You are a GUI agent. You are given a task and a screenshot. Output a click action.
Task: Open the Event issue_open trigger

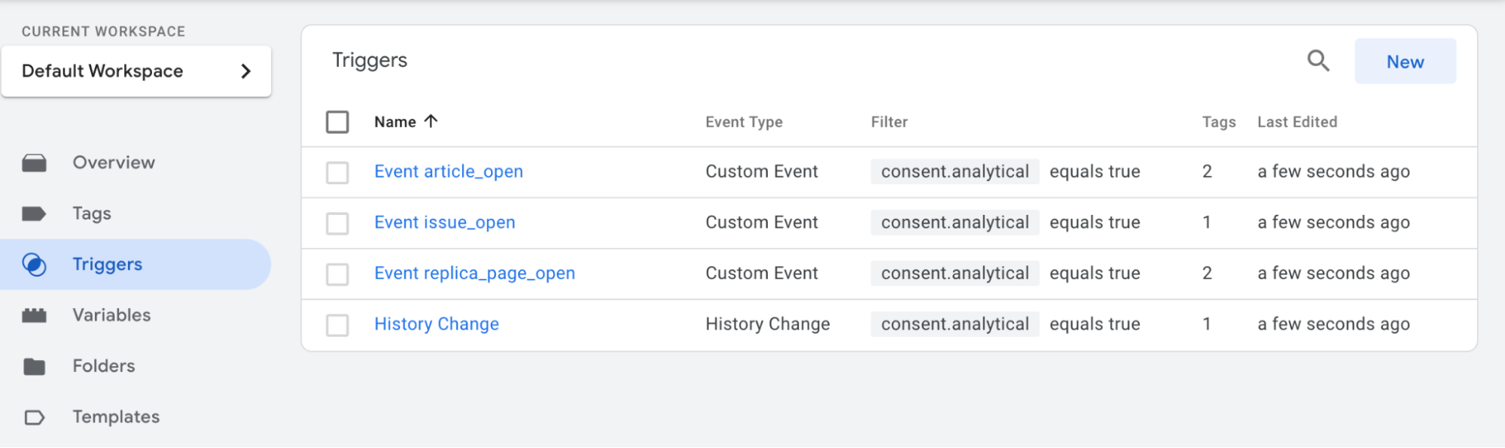(444, 223)
